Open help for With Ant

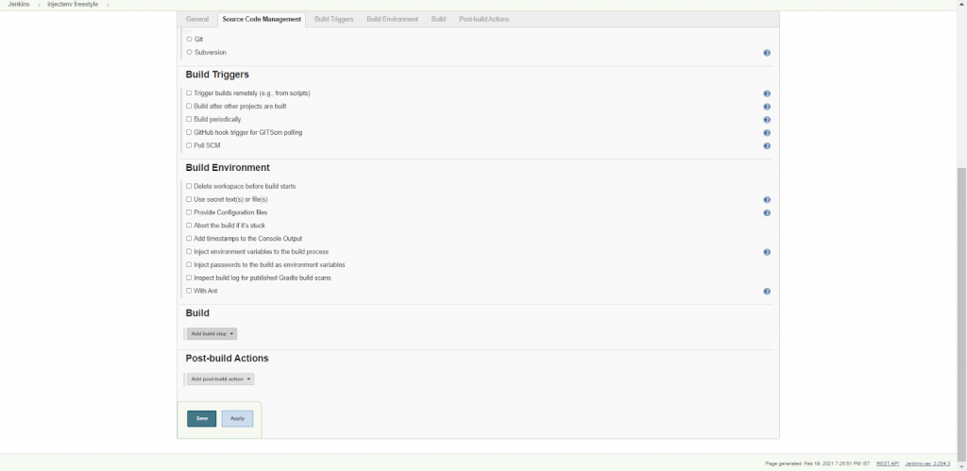pos(767,292)
